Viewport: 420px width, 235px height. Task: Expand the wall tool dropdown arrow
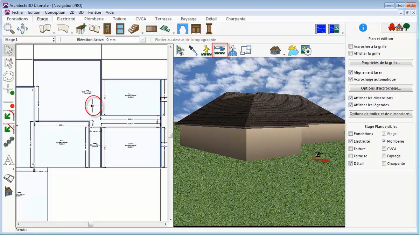pyautogui.click(x=54, y=33)
